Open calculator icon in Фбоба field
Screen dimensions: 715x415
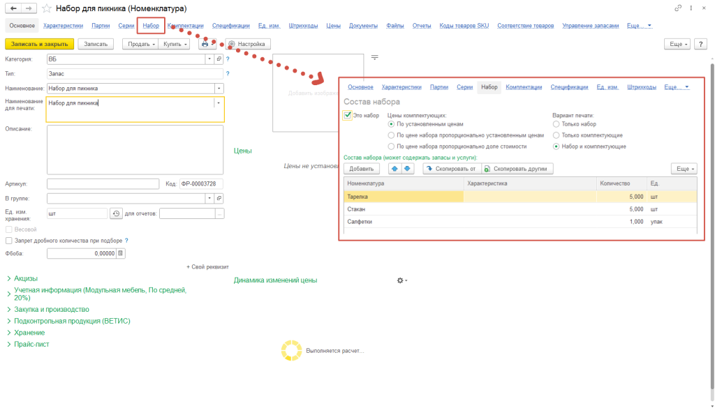pos(121,254)
